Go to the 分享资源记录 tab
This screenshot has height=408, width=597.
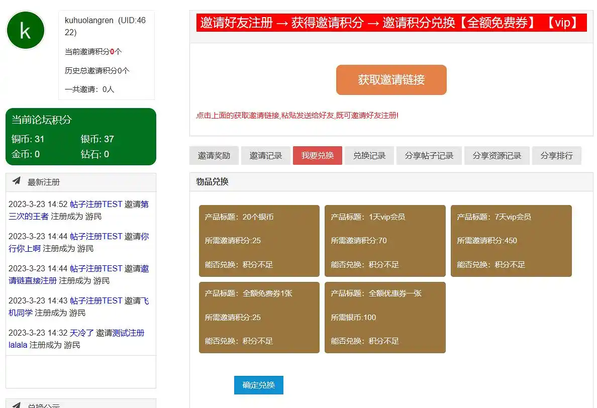click(x=496, y=156)
